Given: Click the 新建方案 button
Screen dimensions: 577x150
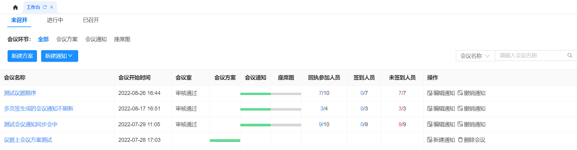Looking at the screenshot, I should pyautogui.click(x=22, y=56).
